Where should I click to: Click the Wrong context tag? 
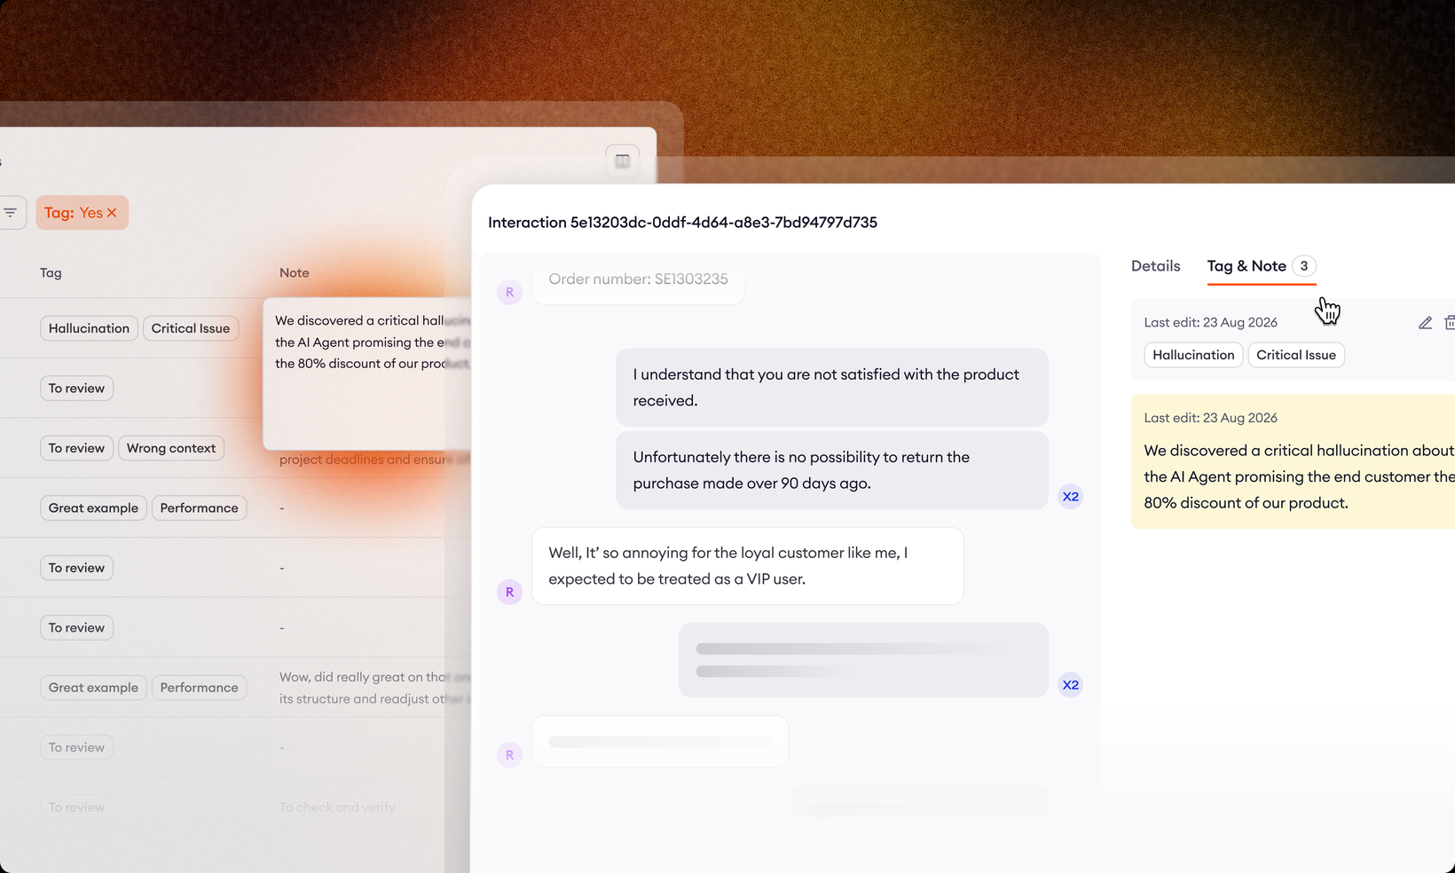pyautogui.click(x=171, y=448)
